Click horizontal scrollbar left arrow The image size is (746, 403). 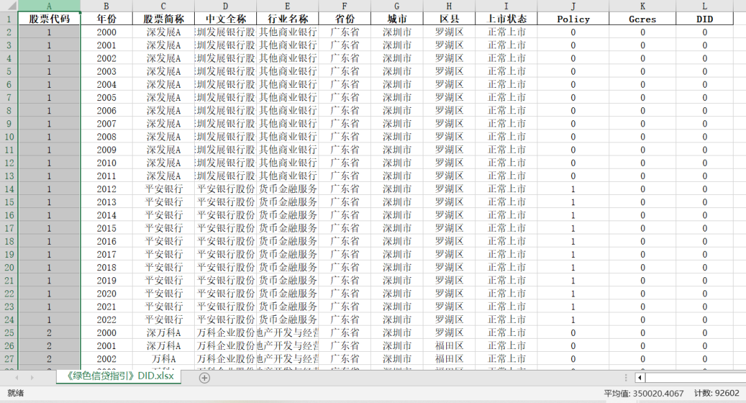point(640,377)
